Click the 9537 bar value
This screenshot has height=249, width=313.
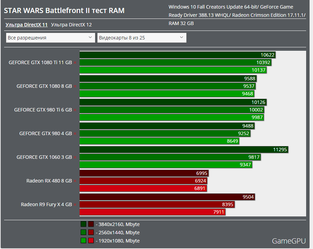click(249, 86)
